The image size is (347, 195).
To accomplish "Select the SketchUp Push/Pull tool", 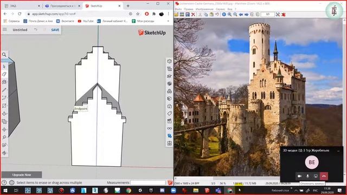I will [4, 114].
